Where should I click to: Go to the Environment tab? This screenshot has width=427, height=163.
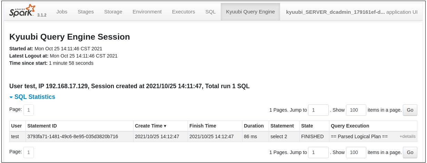tap(147, 12)
